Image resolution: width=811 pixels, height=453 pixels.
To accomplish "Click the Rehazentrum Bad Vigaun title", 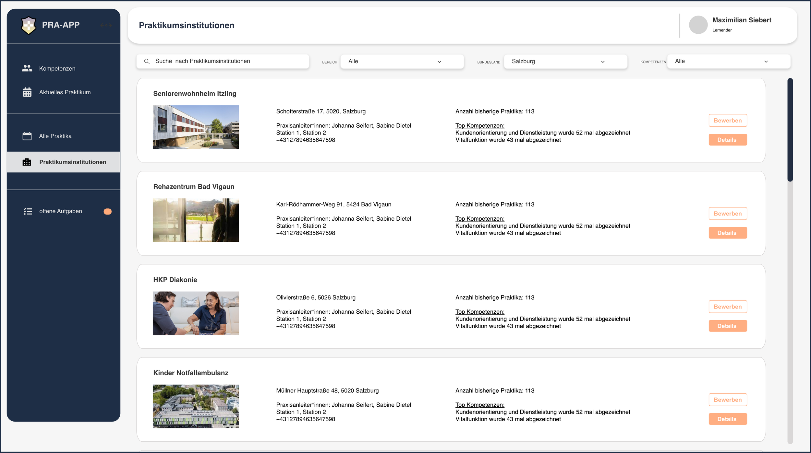I will pos(194,187).
